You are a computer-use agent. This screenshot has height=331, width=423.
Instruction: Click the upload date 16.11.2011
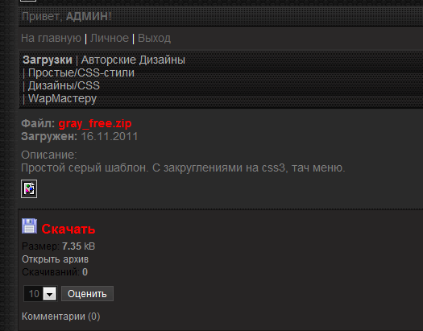110,136
